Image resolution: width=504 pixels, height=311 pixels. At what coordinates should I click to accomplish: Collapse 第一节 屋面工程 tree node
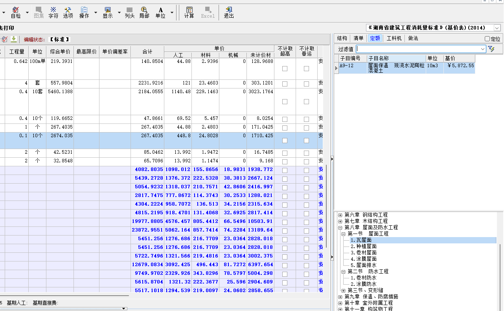coord(343,234)
